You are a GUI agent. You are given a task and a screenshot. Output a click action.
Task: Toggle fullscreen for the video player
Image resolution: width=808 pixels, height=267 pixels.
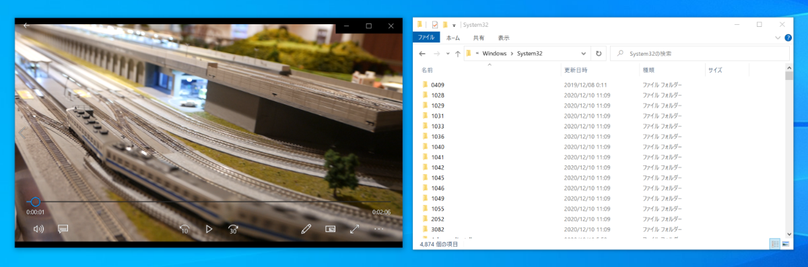click(x=355, y=229)
